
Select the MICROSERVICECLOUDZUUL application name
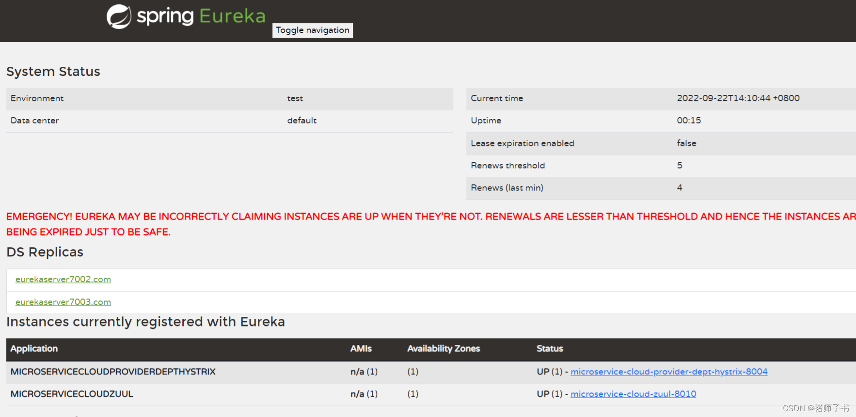pos(72,394)
